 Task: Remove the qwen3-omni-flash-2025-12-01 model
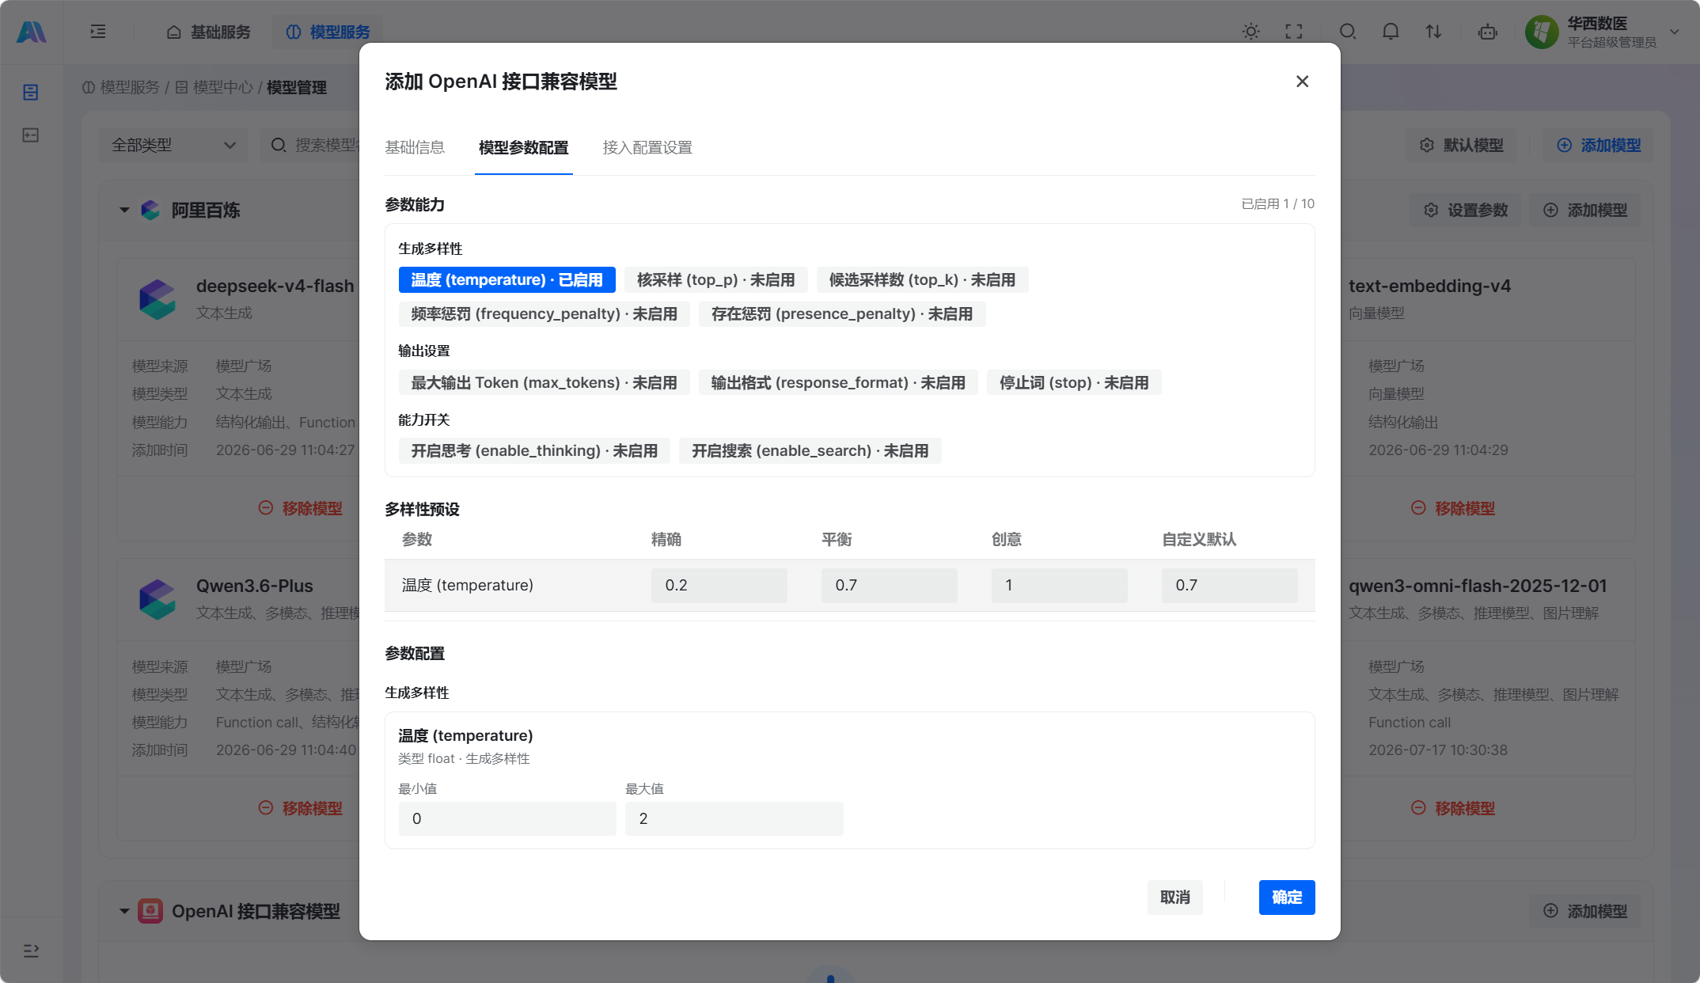pos(1453,808)
